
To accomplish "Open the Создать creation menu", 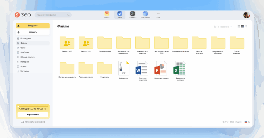I will (x=32, y=32).
